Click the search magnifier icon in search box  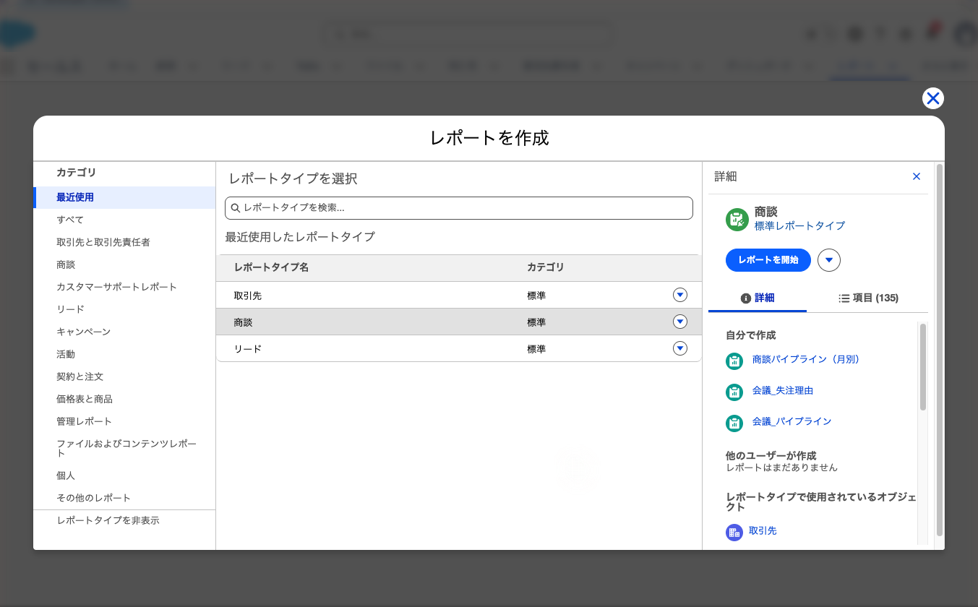tap(236, 208)
